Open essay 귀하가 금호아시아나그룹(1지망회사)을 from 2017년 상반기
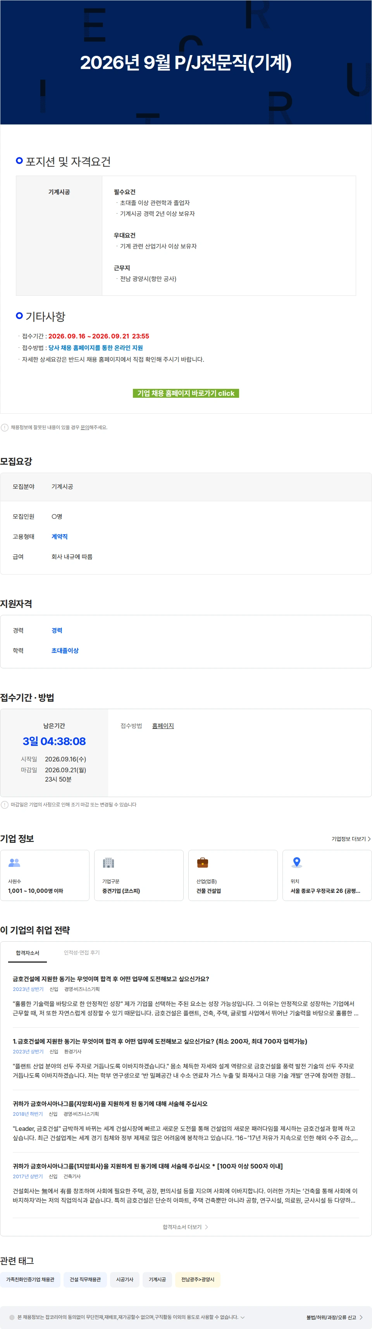 pyautogui.click(x=148, y=1166)
